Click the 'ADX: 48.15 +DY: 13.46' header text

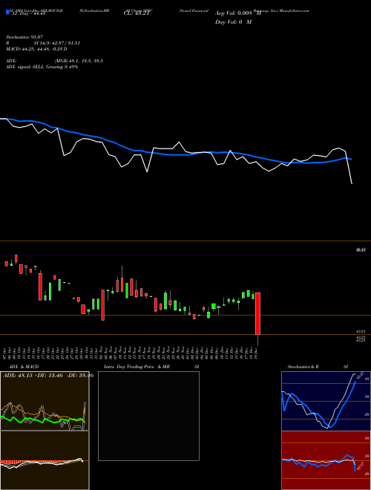[x=33, y=376]
